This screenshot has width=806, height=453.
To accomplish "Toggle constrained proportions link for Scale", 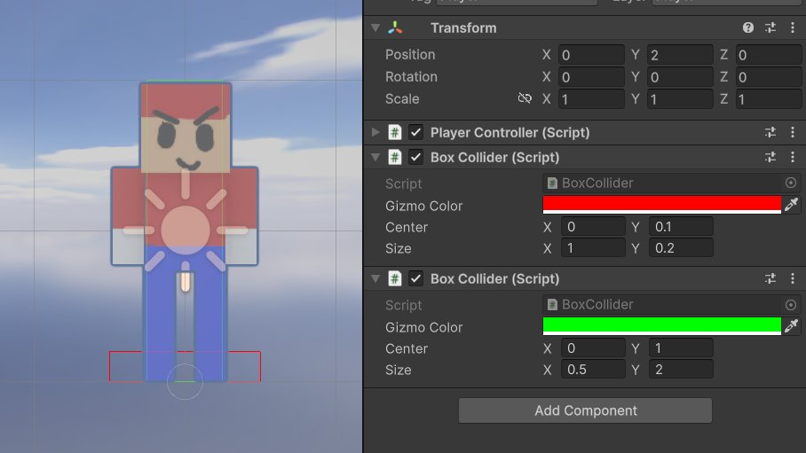I will 525,98.
